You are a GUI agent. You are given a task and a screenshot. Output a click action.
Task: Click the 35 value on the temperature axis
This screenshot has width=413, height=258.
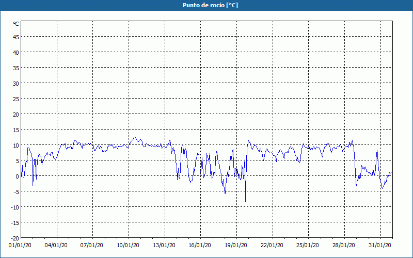coord(16,68)
